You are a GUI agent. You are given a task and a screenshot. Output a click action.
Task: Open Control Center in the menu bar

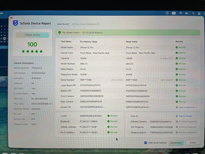coord(199,14)
